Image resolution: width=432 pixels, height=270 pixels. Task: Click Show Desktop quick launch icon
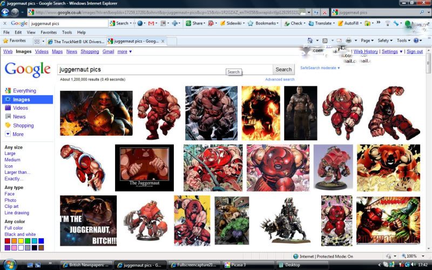[x=30, y=265]
